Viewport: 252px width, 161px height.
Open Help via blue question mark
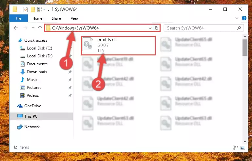coord(244,18)
